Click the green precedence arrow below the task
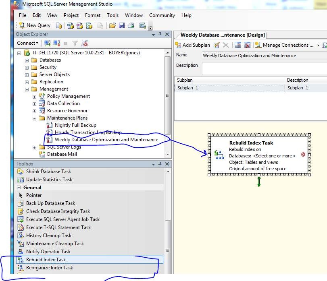 coord(259,182)
